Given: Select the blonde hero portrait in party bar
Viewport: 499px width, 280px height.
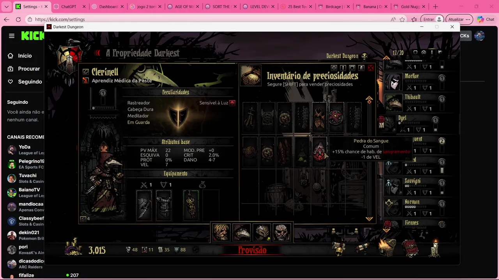Looking at the screenshot, I should (x=221, y=233).
